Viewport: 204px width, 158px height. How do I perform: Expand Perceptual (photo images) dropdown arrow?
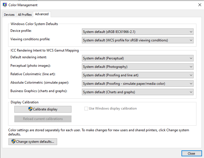coord(191,67)
